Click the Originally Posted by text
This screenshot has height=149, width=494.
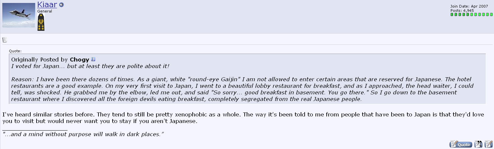[40, 60]
